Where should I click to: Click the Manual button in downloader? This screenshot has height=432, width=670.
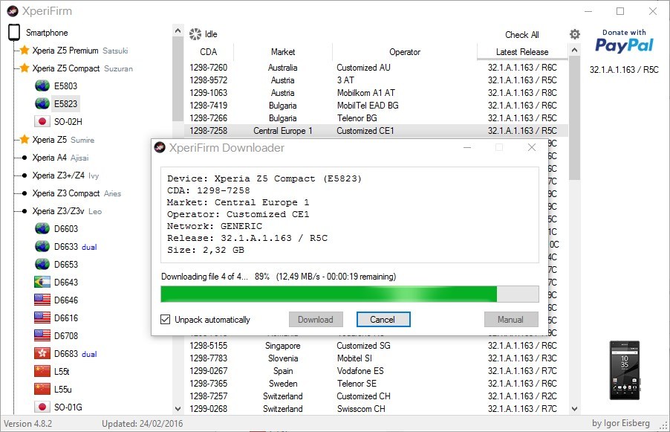tap(510, 320)
